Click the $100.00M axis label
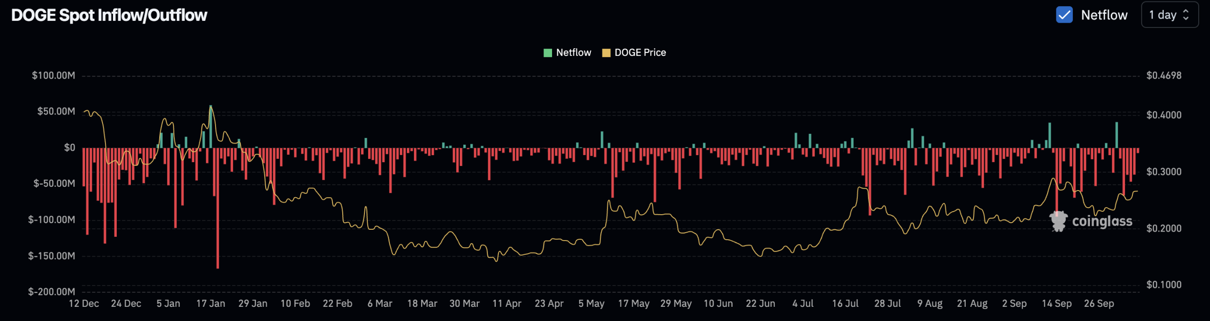Viewport: 1210px width, 321px height. (x=53, y=76)
